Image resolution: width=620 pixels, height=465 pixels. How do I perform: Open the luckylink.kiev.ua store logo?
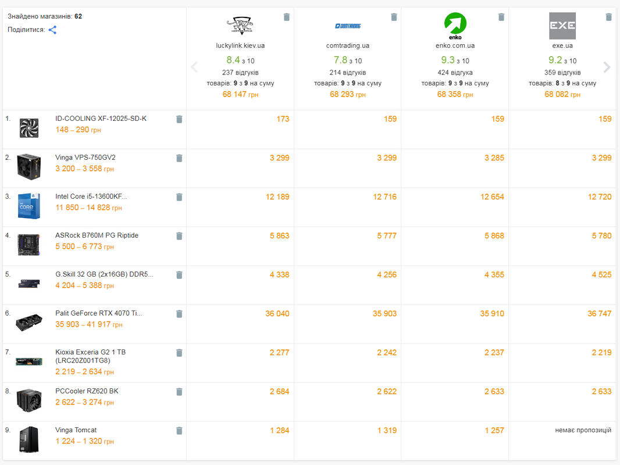pyautogui.click(x=240, y=26)
